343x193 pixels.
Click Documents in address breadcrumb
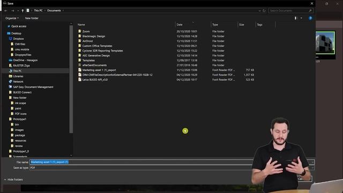point(54,11)
